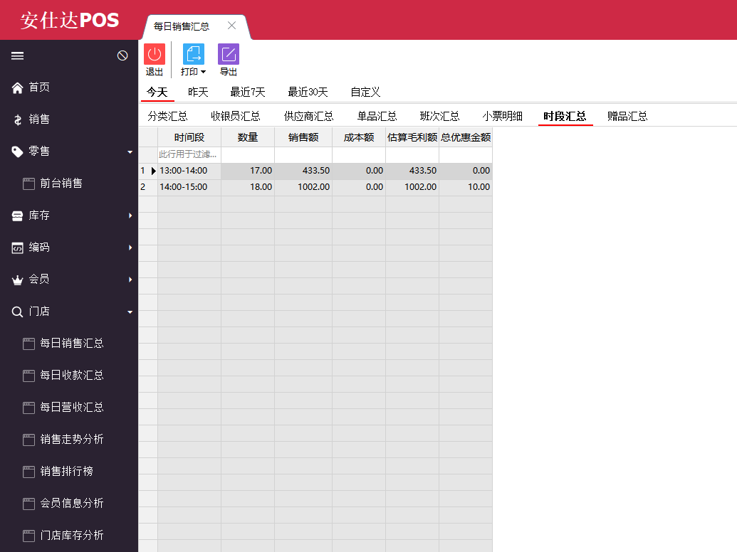Expand the 库存 menu arrow
737x552 pixels.
tap(130, 216)
